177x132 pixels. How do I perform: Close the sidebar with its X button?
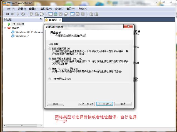[41, 19]
